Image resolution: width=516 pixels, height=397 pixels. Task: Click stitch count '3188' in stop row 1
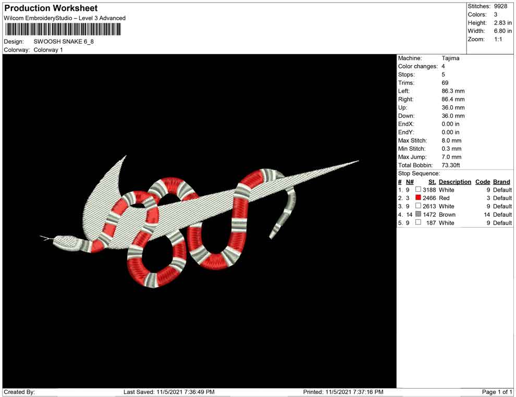point(429,190)
